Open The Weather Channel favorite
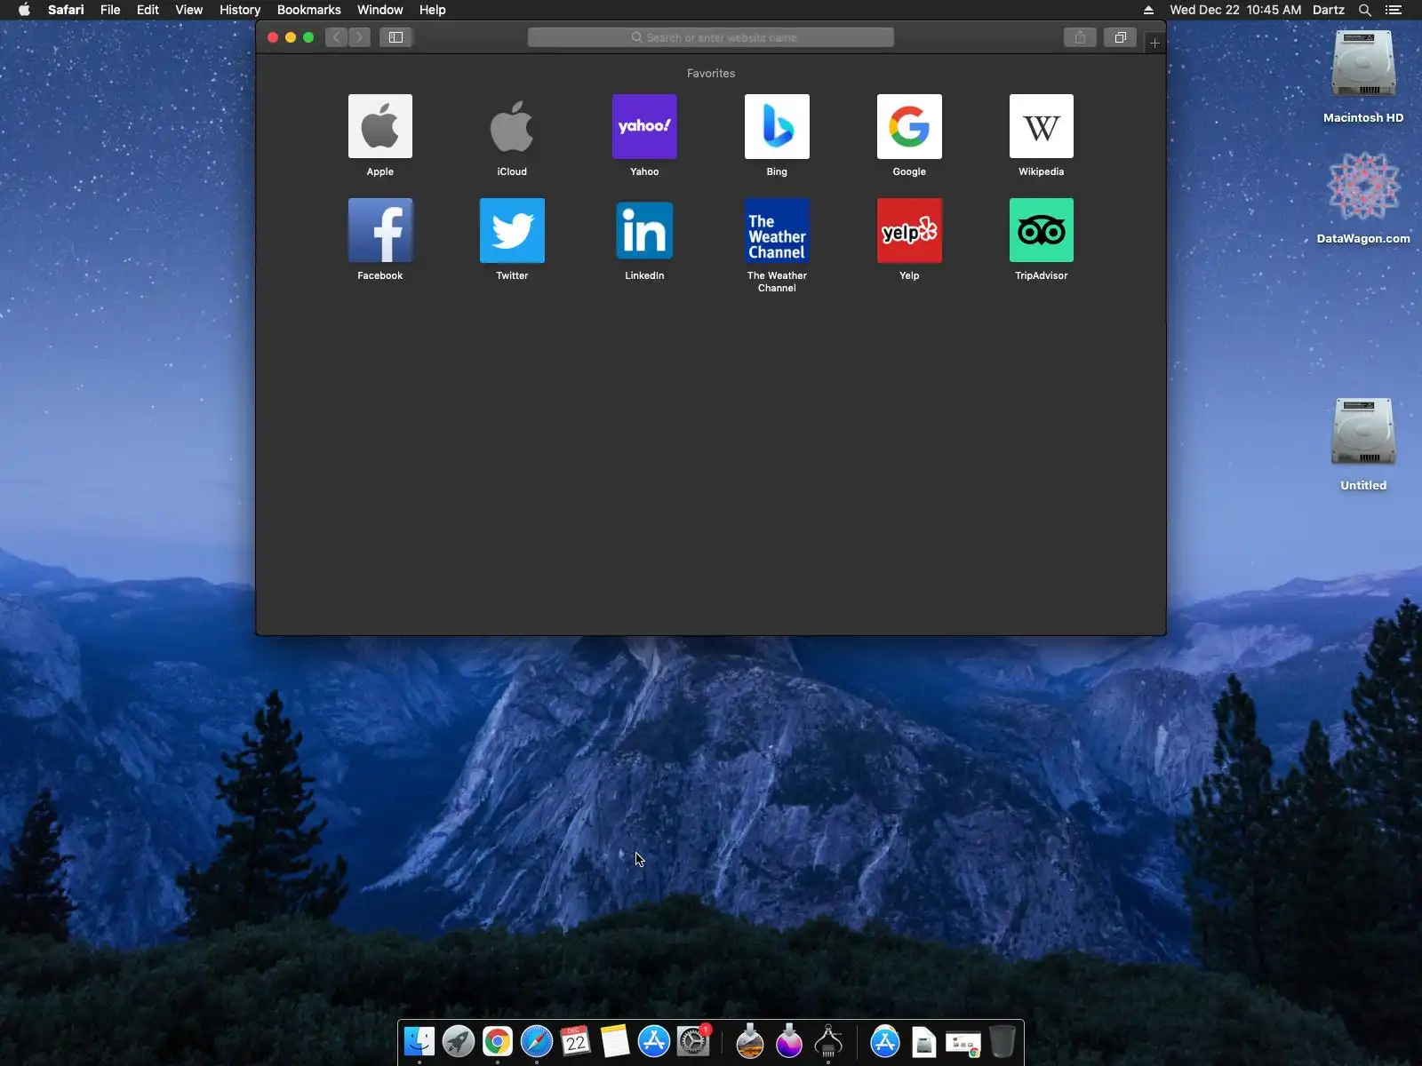This screenshot has width=1422, height=1066. [x=777, y=230]
